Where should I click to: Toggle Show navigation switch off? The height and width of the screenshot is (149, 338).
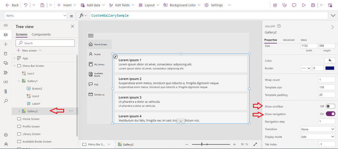click(x=331, y=114)
